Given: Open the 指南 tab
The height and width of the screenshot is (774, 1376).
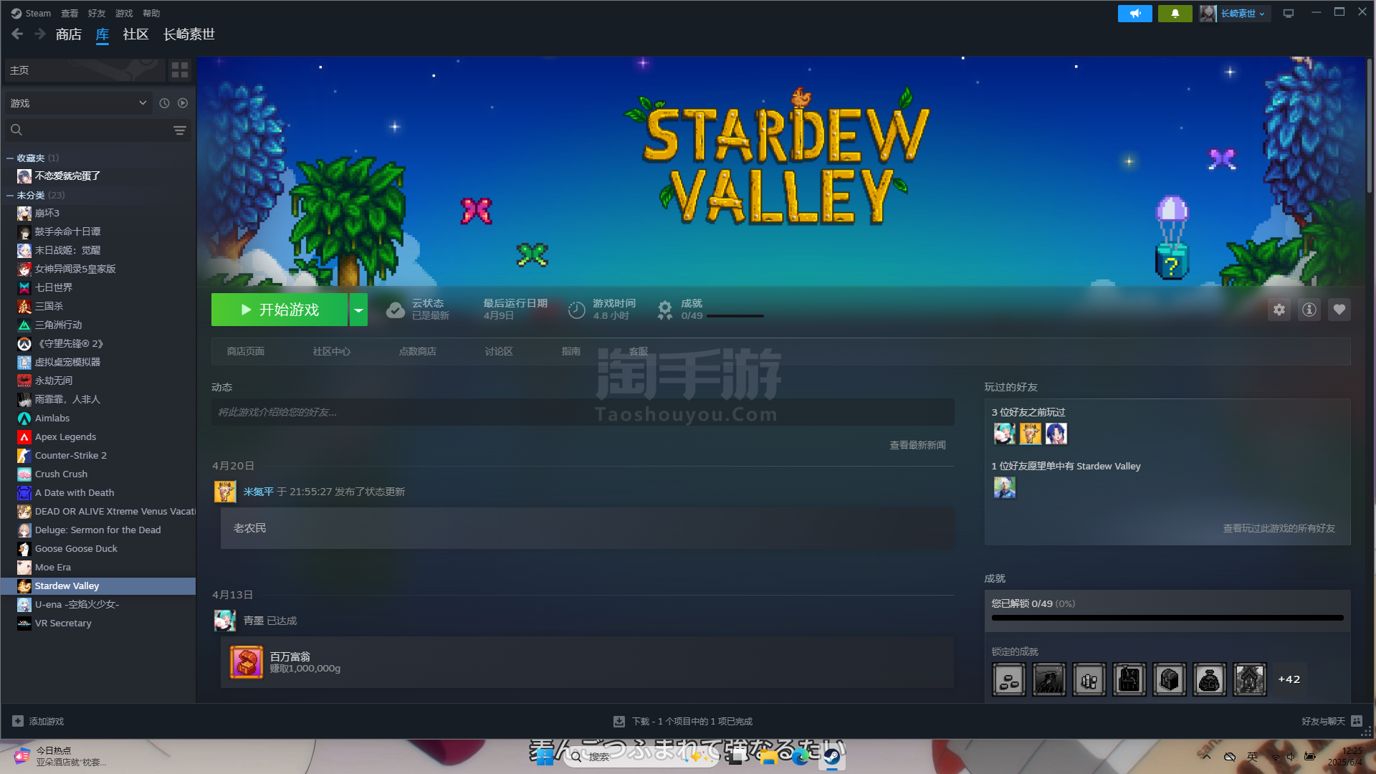Looking at the screenshot, I should tap(571, 351).
